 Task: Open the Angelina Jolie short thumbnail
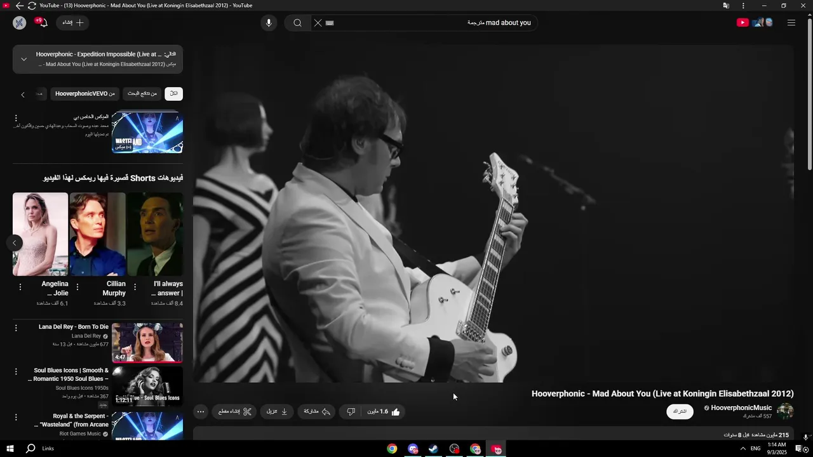41,234
